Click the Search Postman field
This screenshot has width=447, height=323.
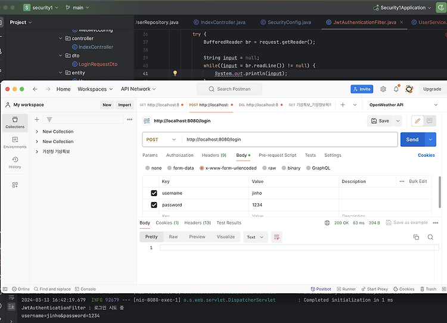[x=229, y=89]
